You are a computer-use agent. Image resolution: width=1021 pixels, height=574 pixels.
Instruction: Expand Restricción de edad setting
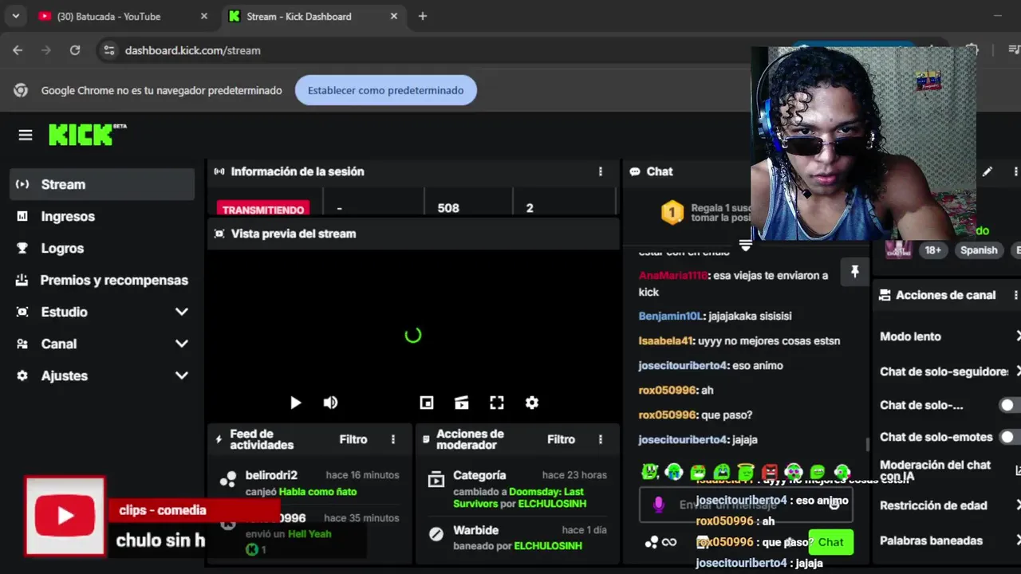coord(1018,505)
